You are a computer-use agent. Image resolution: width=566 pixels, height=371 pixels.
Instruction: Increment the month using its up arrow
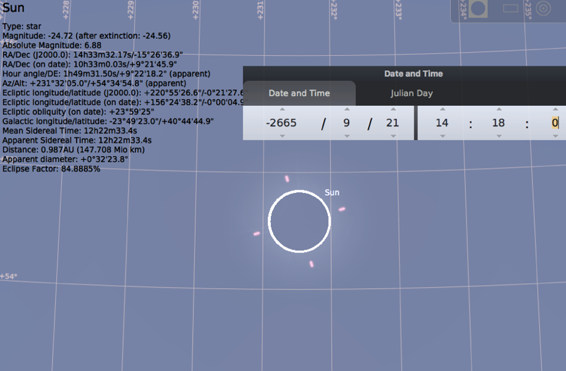(x=347, y=110)
